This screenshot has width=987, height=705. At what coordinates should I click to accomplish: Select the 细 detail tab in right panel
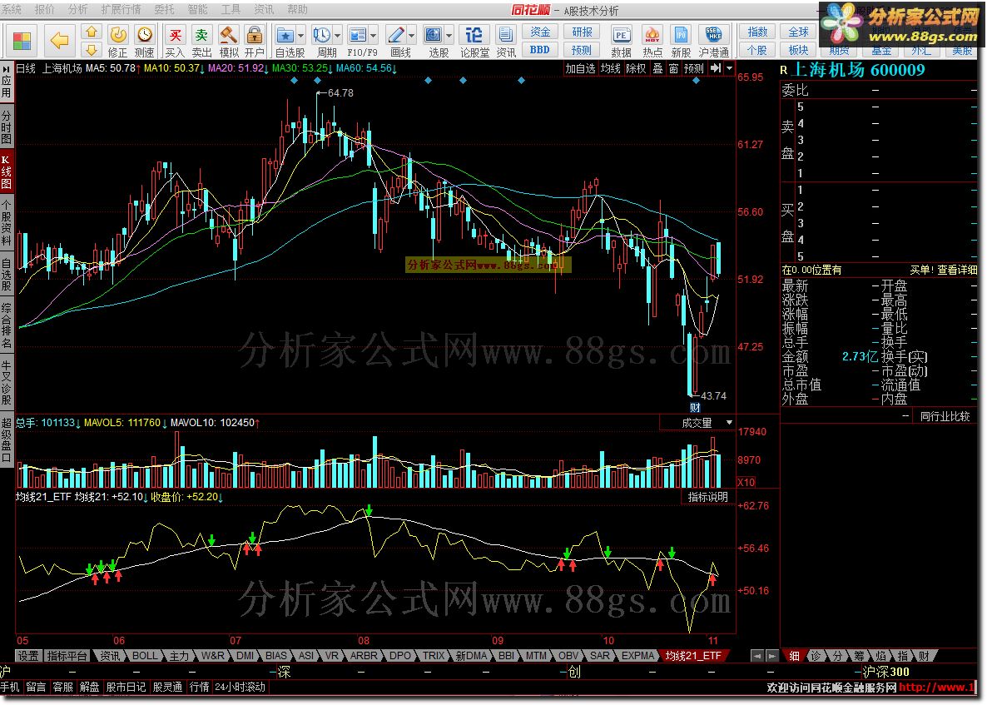[x=795, y=656]
